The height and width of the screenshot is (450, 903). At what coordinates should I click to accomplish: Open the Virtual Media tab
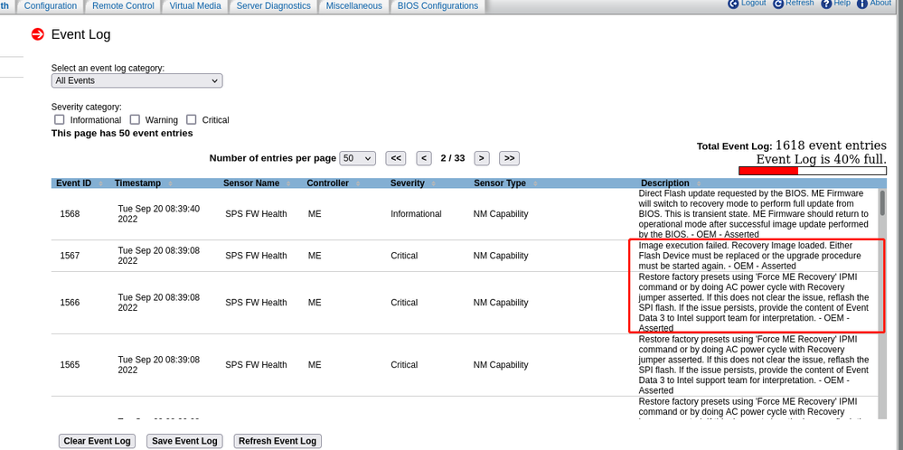click(x=195, y=5)
